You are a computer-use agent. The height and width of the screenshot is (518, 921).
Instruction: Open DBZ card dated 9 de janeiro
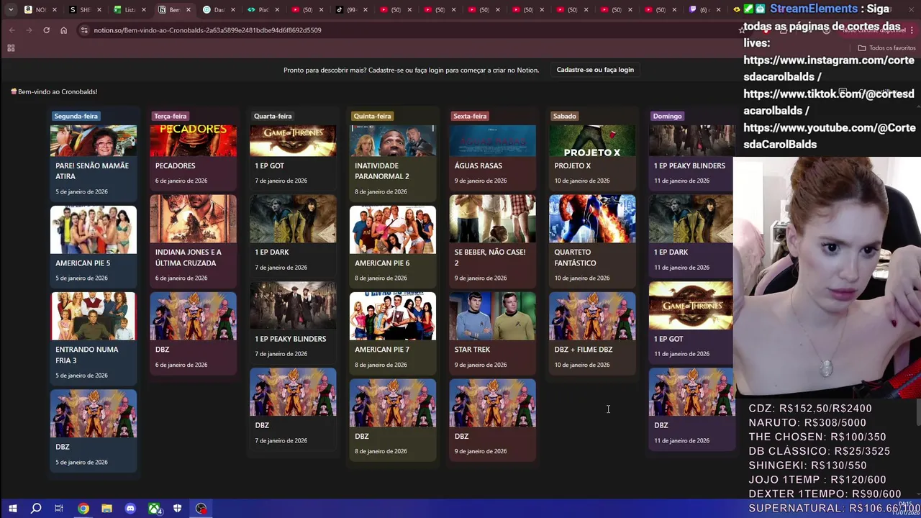492,419
